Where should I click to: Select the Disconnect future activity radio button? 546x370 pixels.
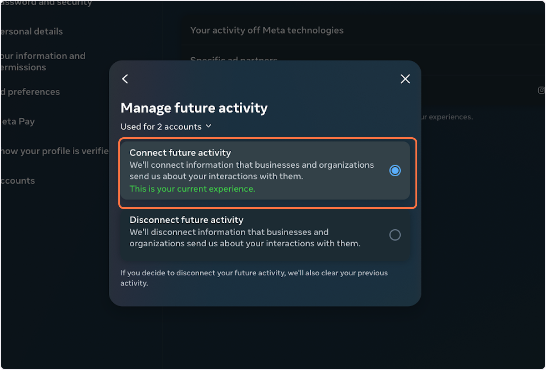[395, 235]
